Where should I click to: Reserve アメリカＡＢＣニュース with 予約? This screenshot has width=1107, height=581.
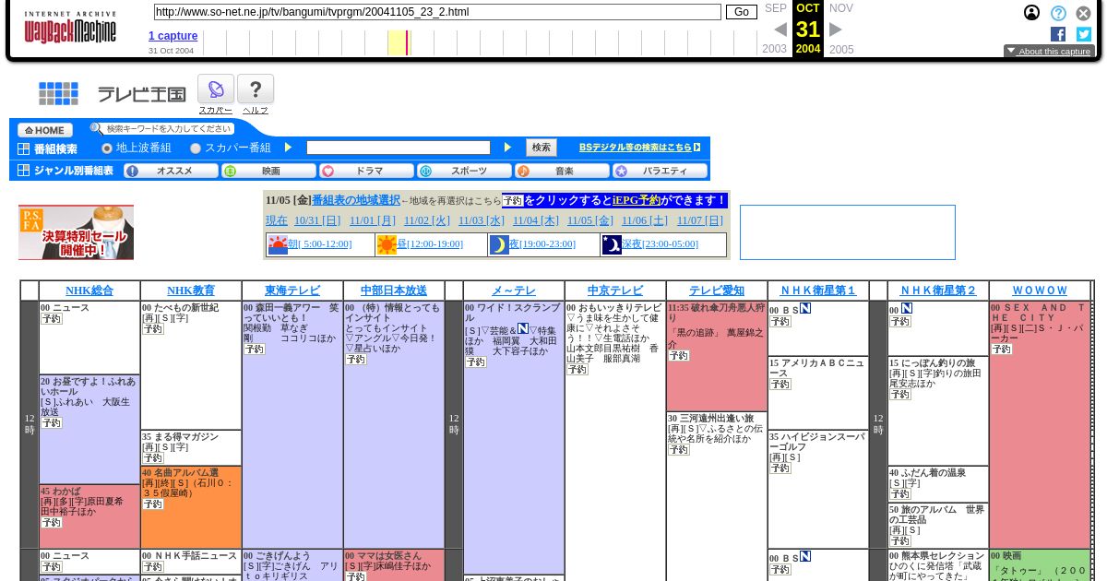click(780, 384)
